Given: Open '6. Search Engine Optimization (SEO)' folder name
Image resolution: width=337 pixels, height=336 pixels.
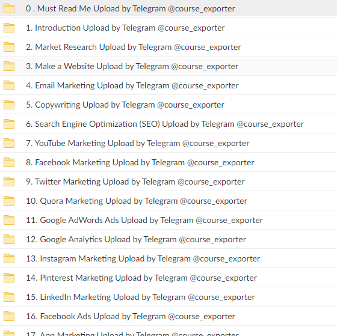Looking at the screenshot, I should (165, 124).
